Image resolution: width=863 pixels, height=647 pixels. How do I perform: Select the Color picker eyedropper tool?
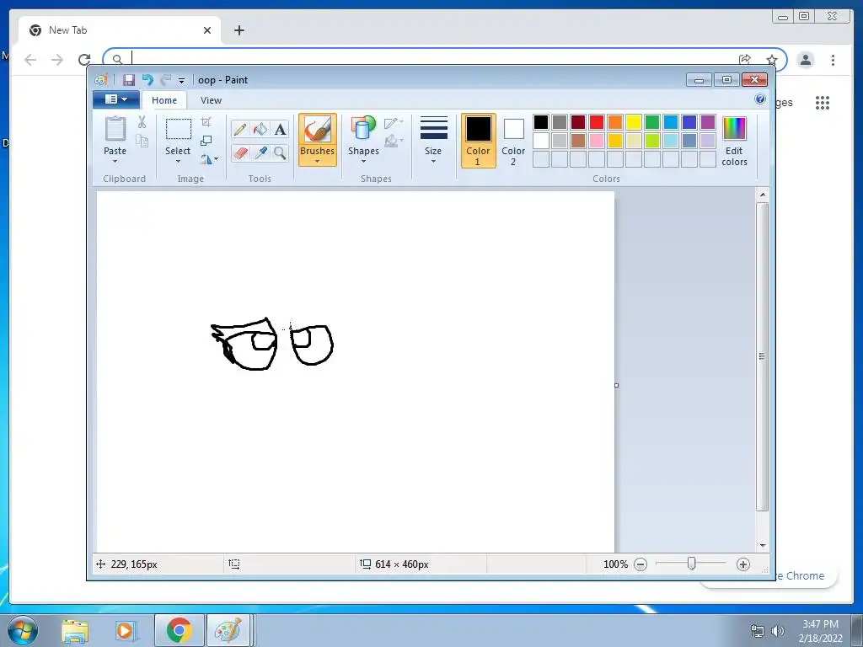point(260,153)
